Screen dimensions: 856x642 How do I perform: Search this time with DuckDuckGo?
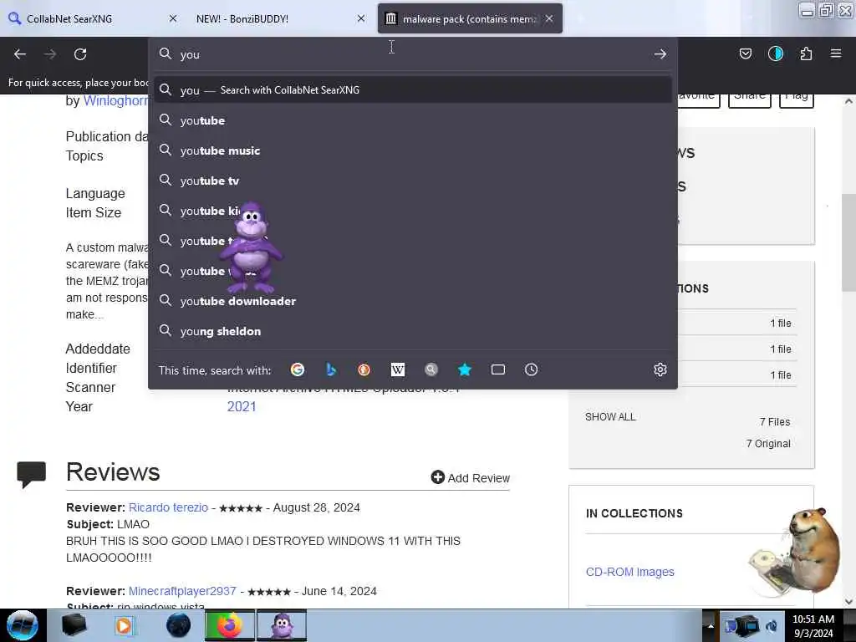pyautogui.click(x=364, y=369)
